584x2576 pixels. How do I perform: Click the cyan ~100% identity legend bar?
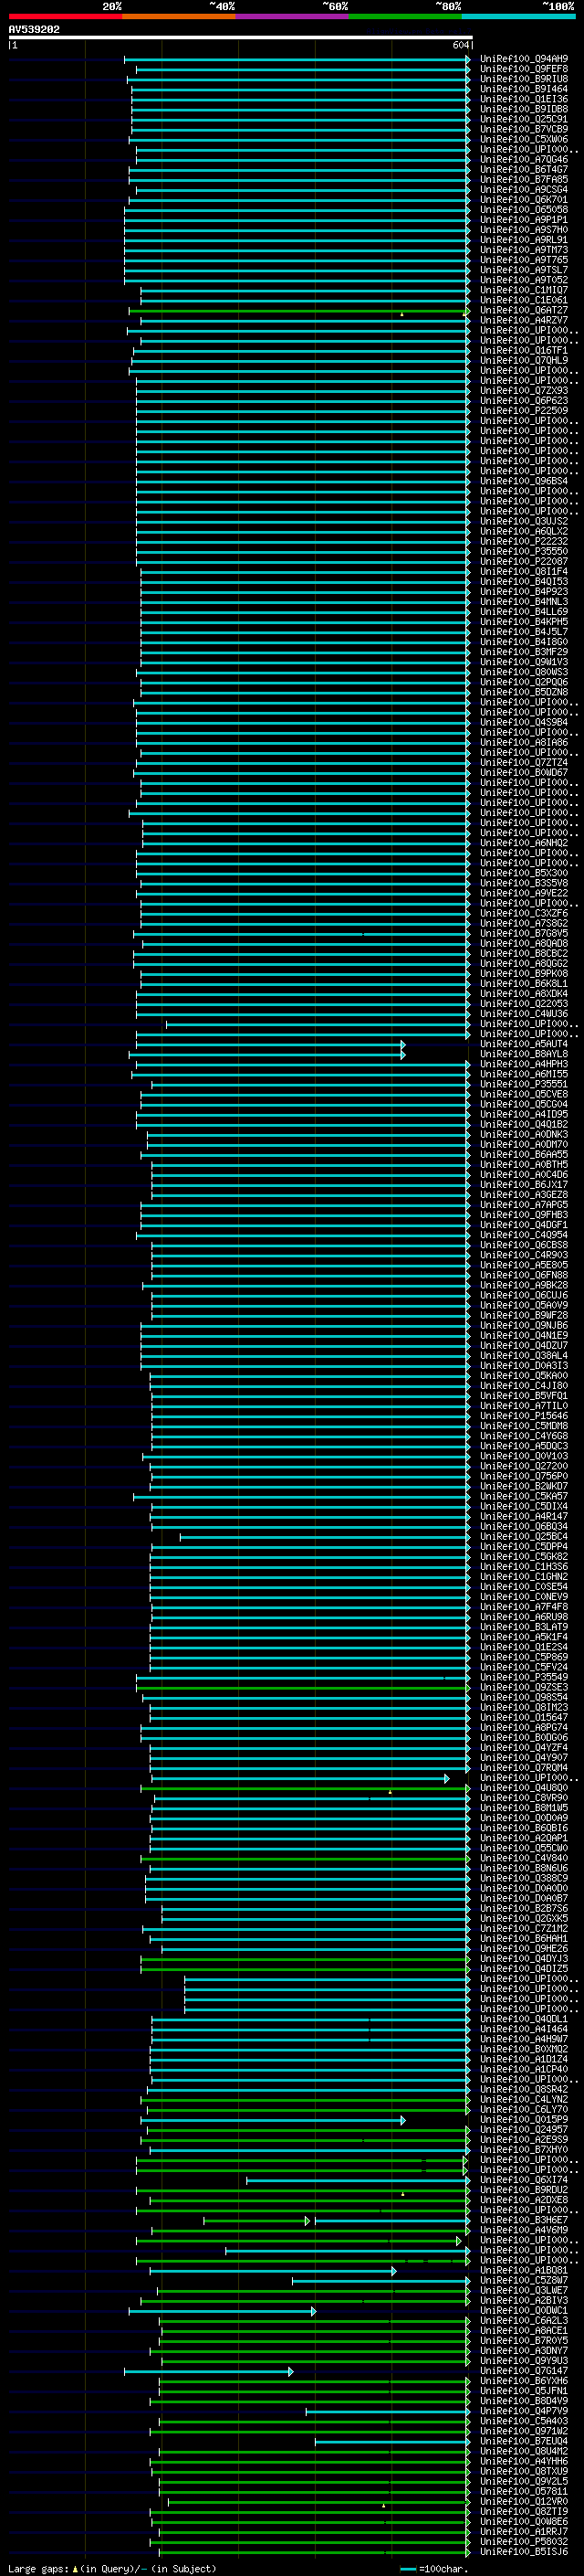pyautogui.click(x=518, y=16)
